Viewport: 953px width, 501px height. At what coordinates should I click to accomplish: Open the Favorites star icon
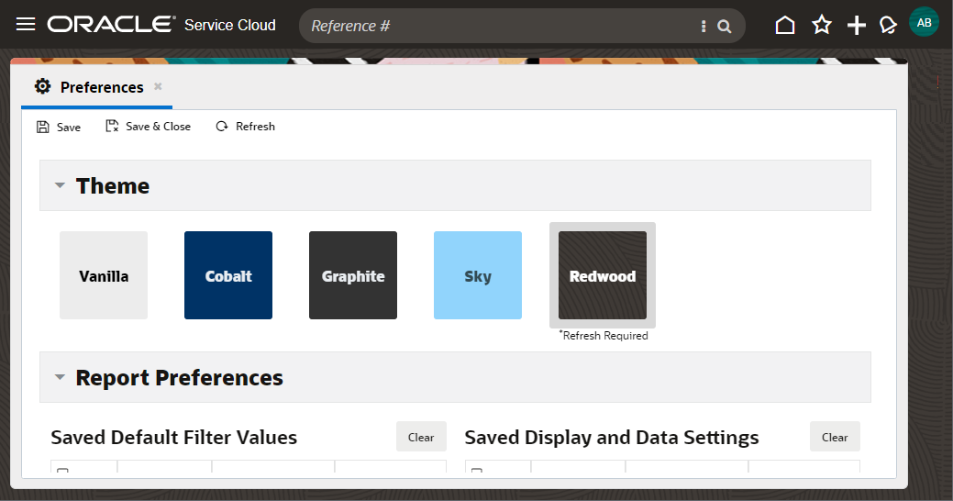(x=821, y=26)
